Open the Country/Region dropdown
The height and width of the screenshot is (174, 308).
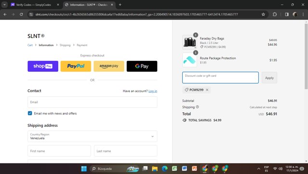pyautogui.click(x=93, y=136)
